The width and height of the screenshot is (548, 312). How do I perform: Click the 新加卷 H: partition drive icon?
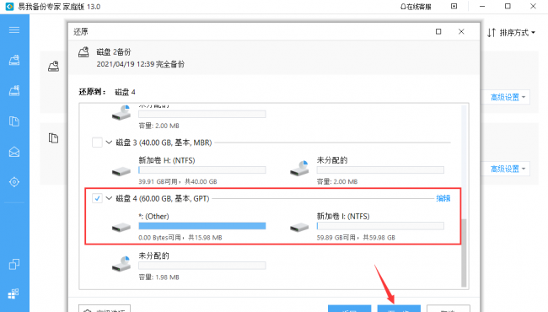click(x=121, y=171)
